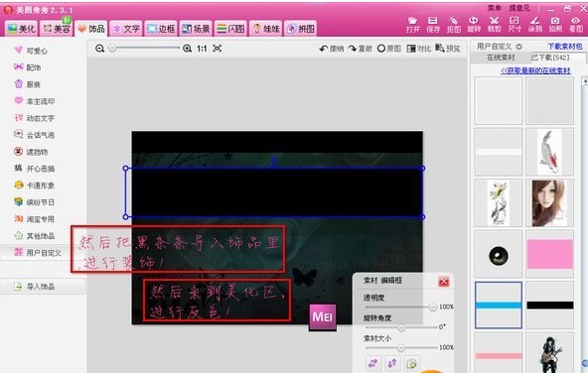Open the 用户自定义 panel dropdown arrow
This screenshot has height=373, width=588.
pos(519,47)
